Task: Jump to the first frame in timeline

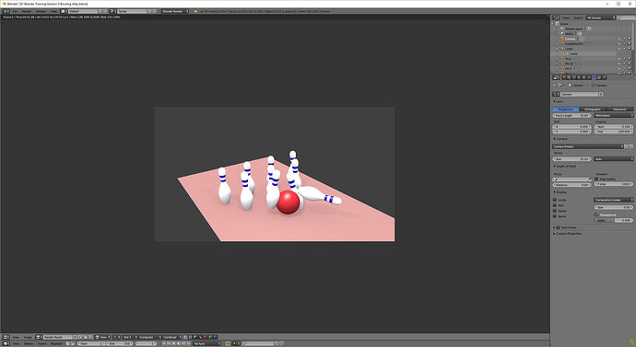Action: coord(164,343)
